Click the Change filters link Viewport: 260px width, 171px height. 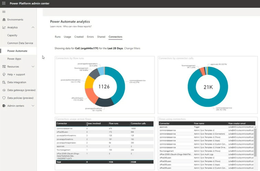coord(132,48)
